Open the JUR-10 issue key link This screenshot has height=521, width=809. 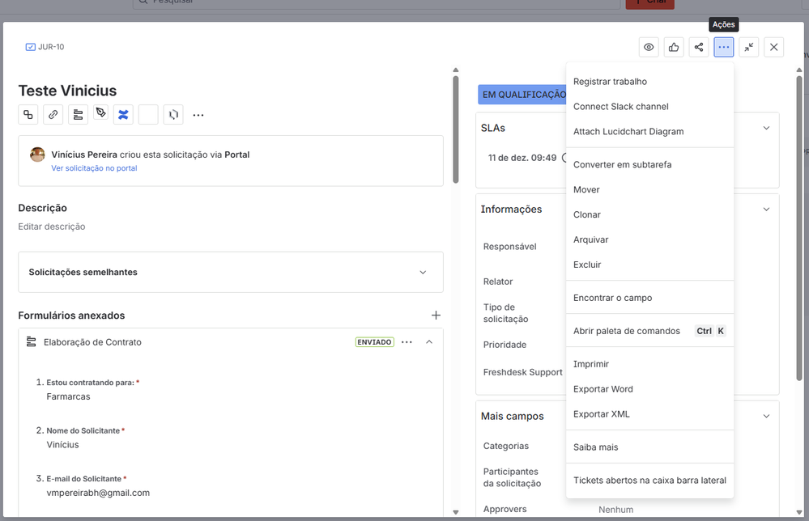(51, 47)
